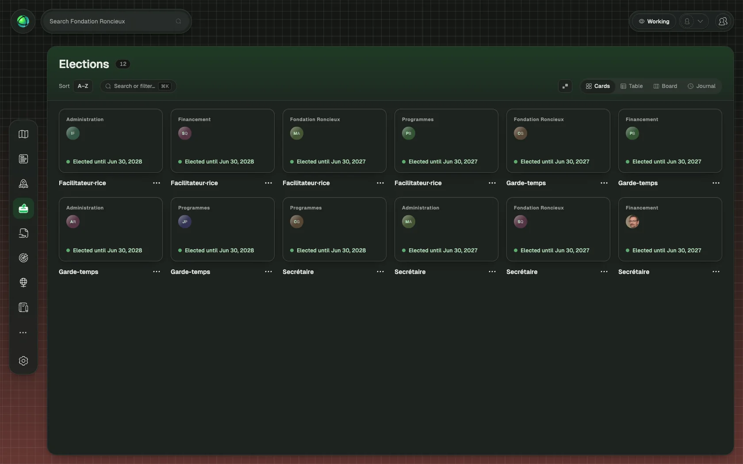Image resolution: width=743 pixels, height=464 pixels.
Task: Switch to the Table view
Action: click(x=632, y=86)
